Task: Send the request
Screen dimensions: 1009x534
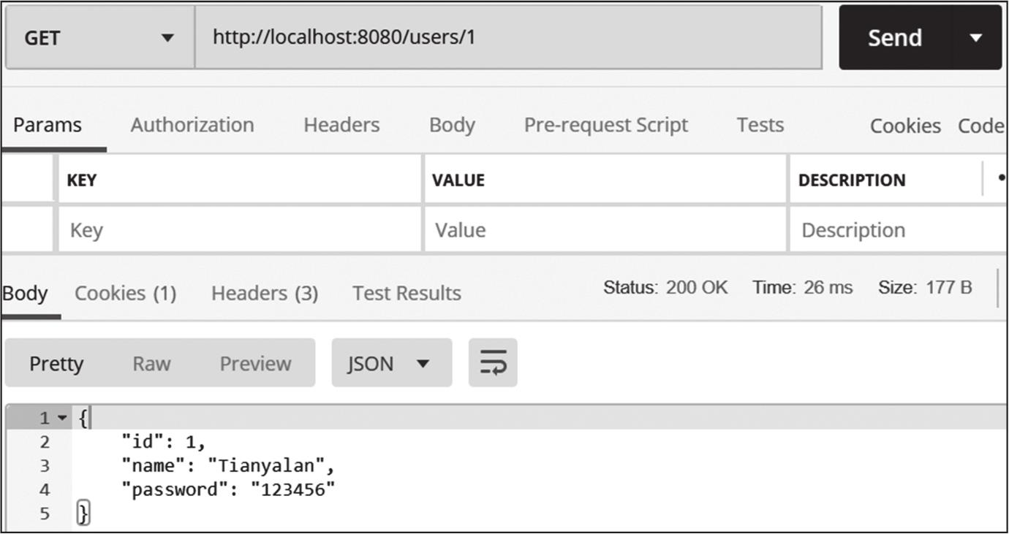Action: (895, 37)
